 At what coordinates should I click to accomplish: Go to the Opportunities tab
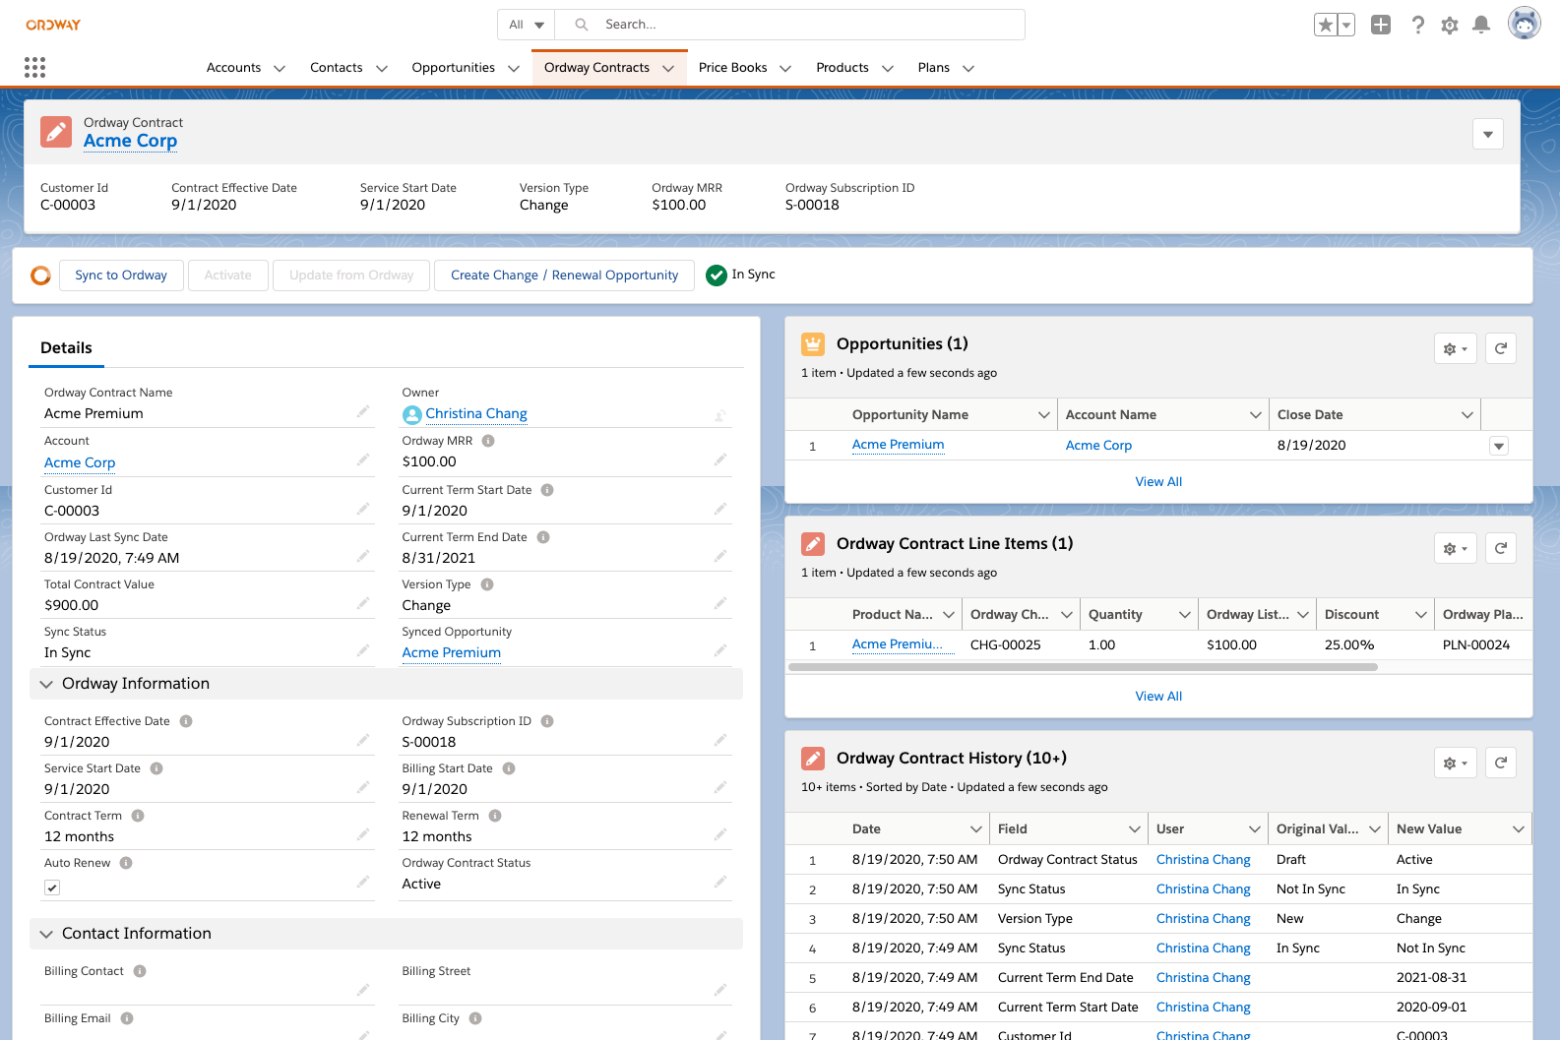click(x=453, y=68)
